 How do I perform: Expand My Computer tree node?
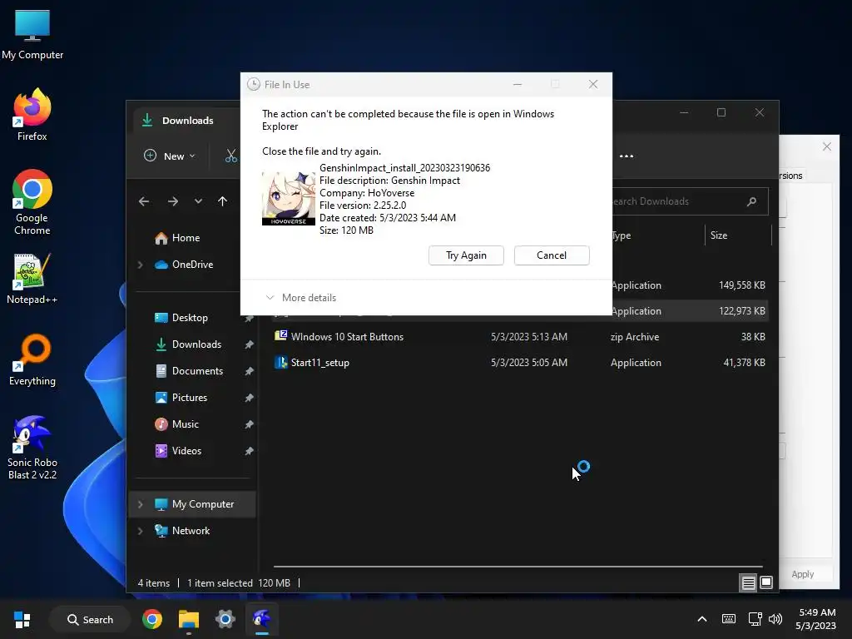pyautogui.click(x=140, y=504)
